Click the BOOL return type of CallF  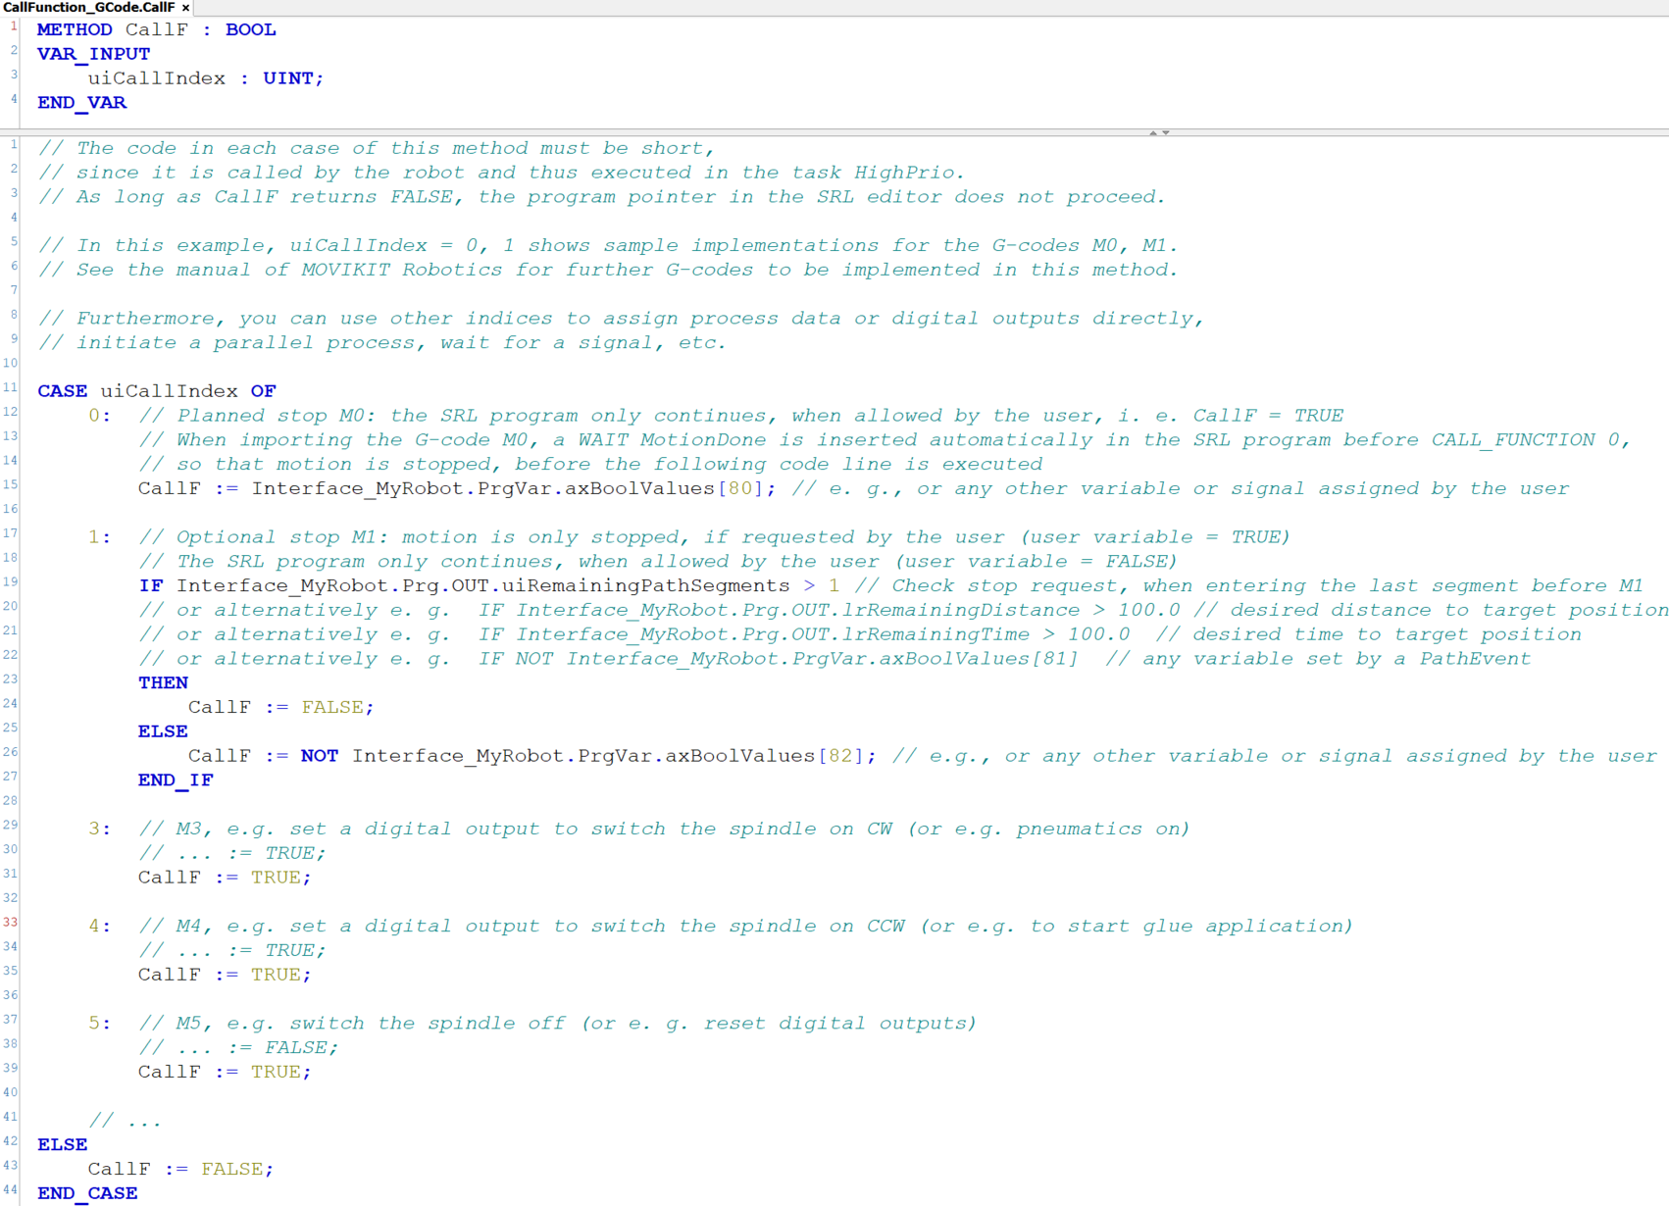click(251, 29)
